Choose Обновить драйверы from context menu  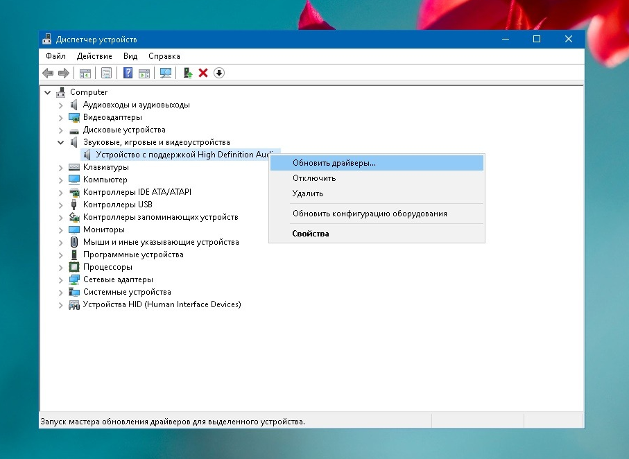pos(334,163)
